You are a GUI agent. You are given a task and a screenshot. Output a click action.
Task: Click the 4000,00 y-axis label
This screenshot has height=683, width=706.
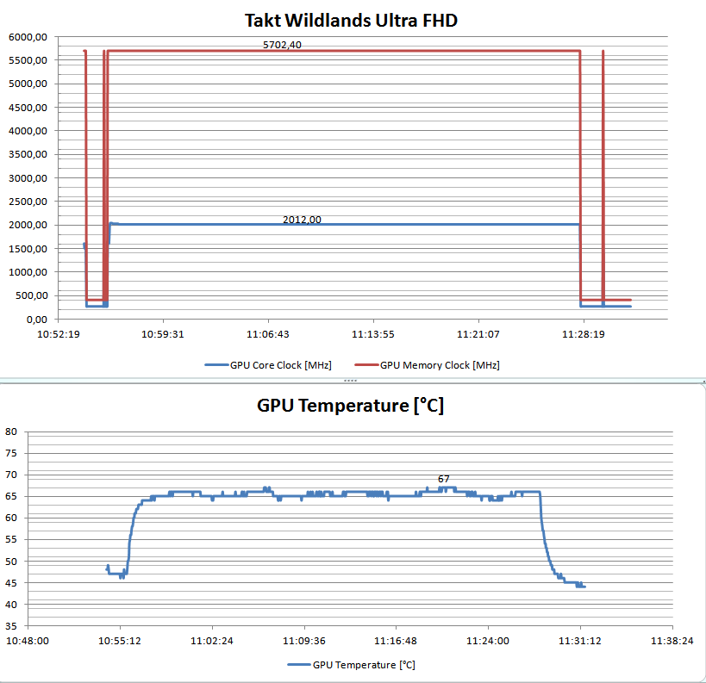(28, 131)
